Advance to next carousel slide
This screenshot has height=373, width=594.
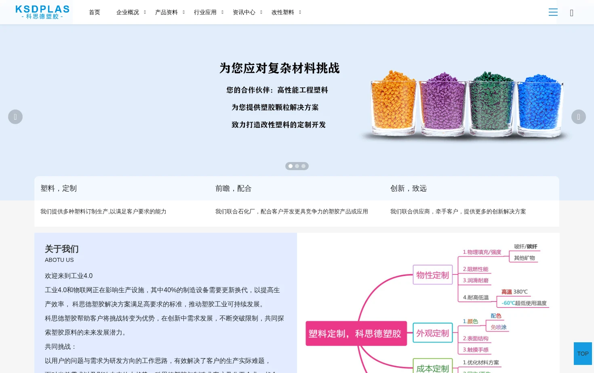pyautogui.click(x=579, y=117)
